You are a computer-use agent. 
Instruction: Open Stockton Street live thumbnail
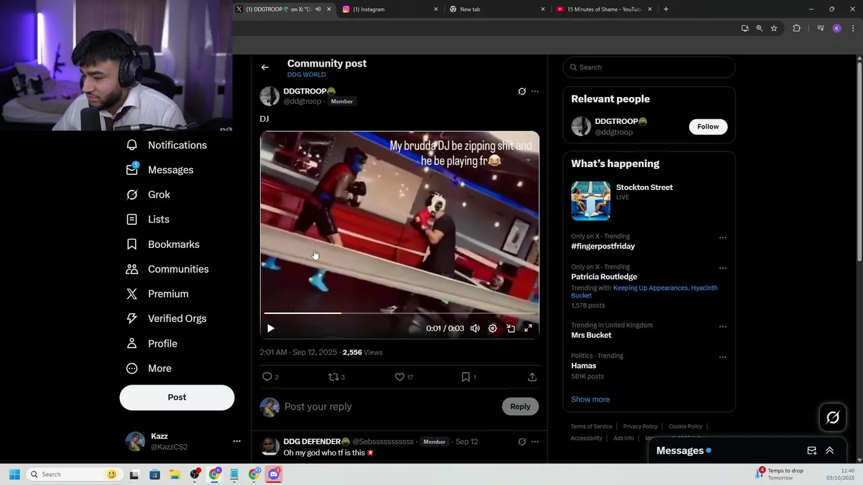[591, 201]
